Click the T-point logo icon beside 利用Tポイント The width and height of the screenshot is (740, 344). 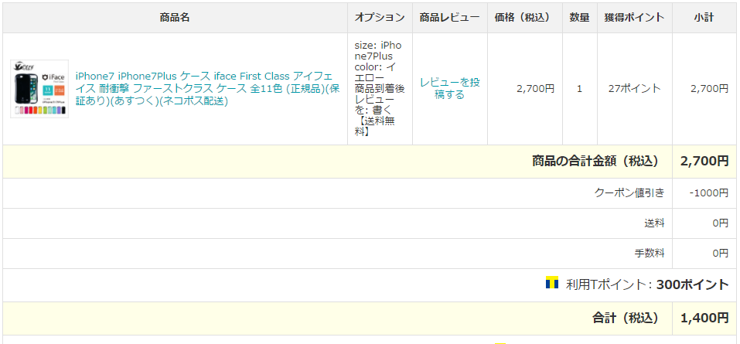pyautogui.click(x=552, y=282)
